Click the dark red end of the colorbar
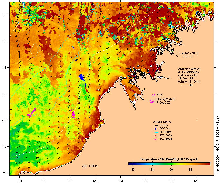The height and width of the screenshot is (183, 221). [x=209, y=164]
